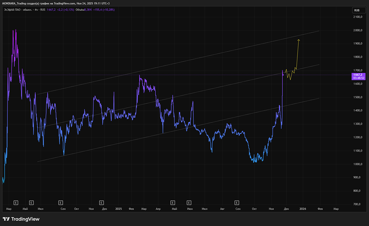Click the change value +2,2 (+0,13%)

(x=66, y=10)
